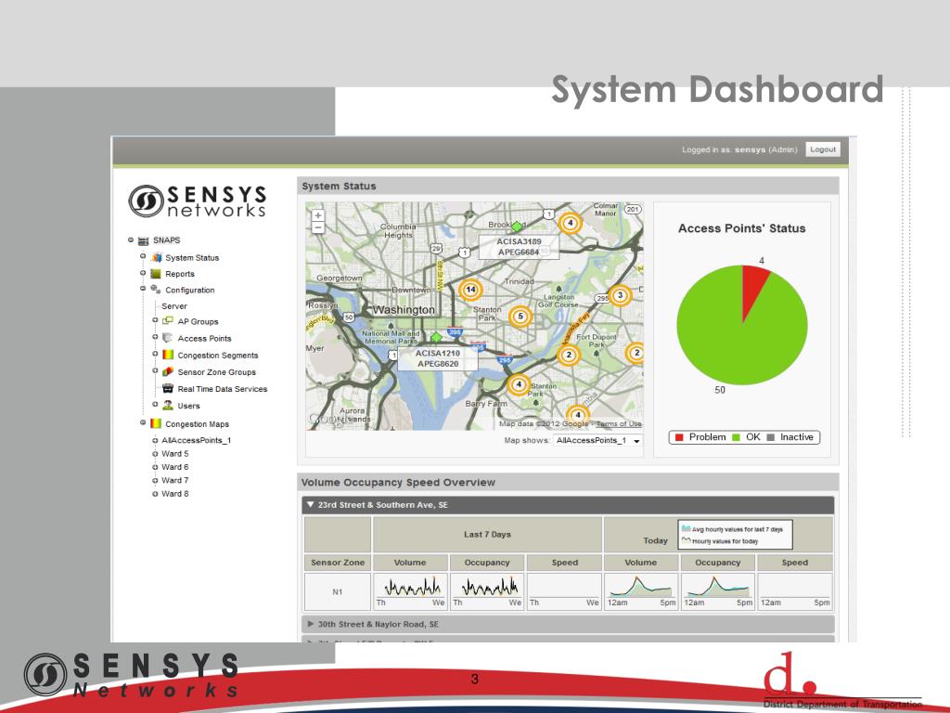Click the Users person icon
The image size is (950, 713).
[168, 406]
